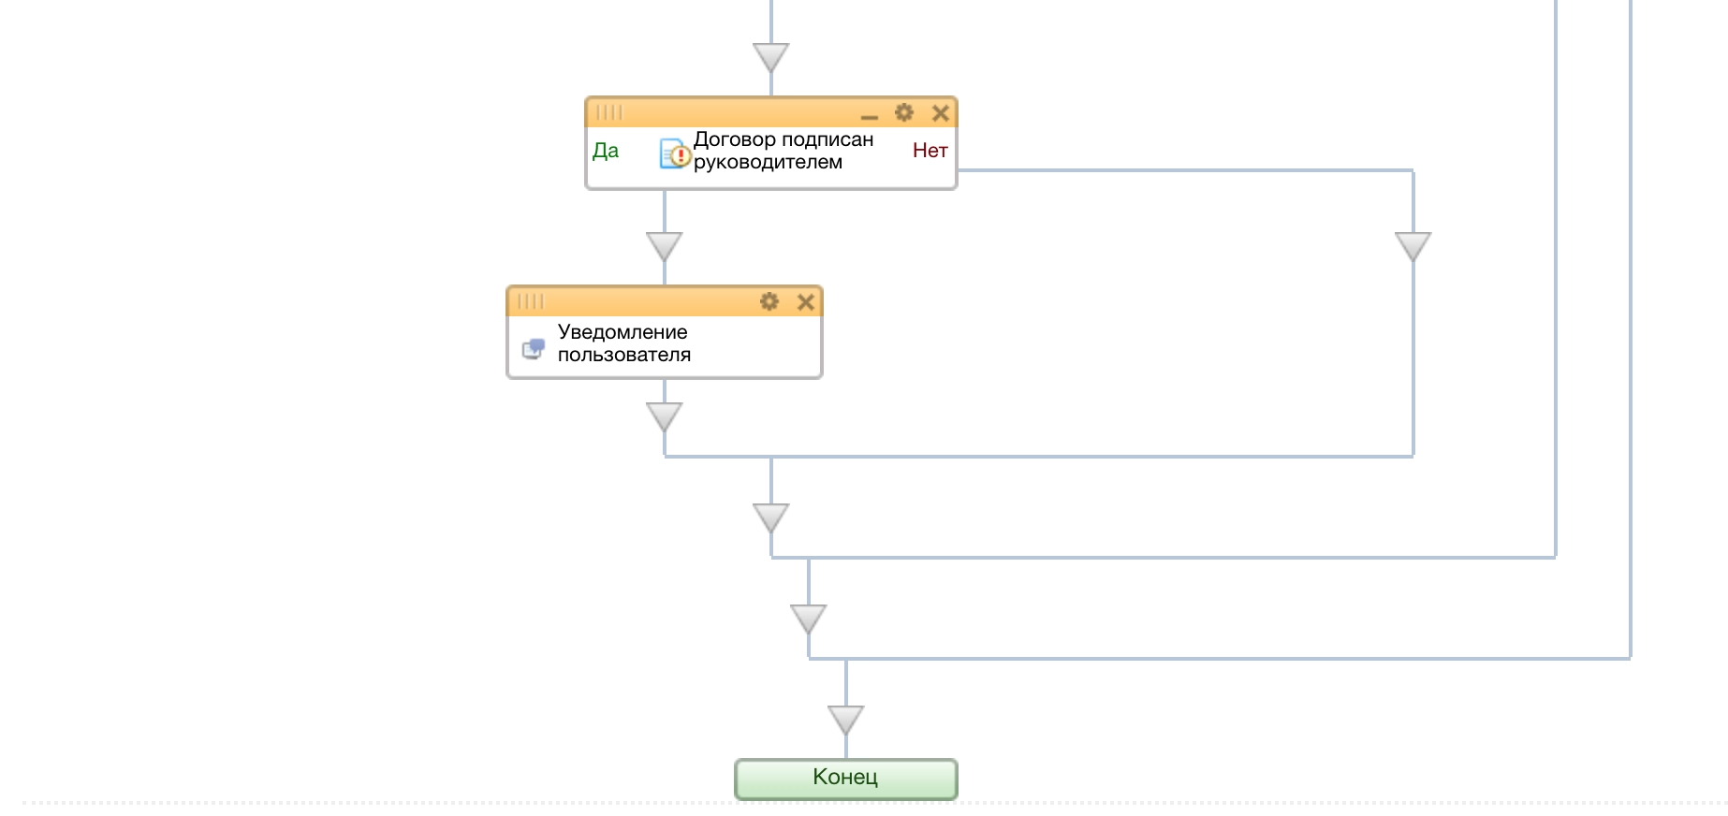Select the 'Уведомление пользователя' activity text
Screen dimensions: 1728x816
point(623,343)
